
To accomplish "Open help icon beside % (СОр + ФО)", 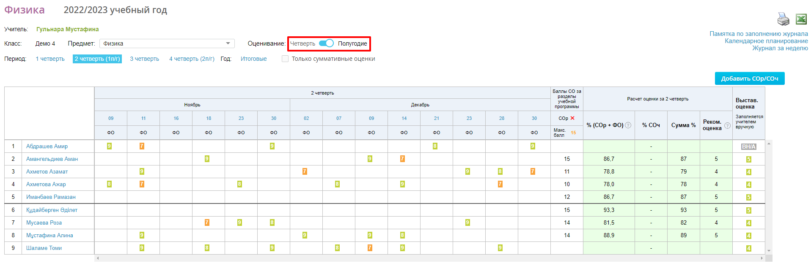I will [628, 125].
